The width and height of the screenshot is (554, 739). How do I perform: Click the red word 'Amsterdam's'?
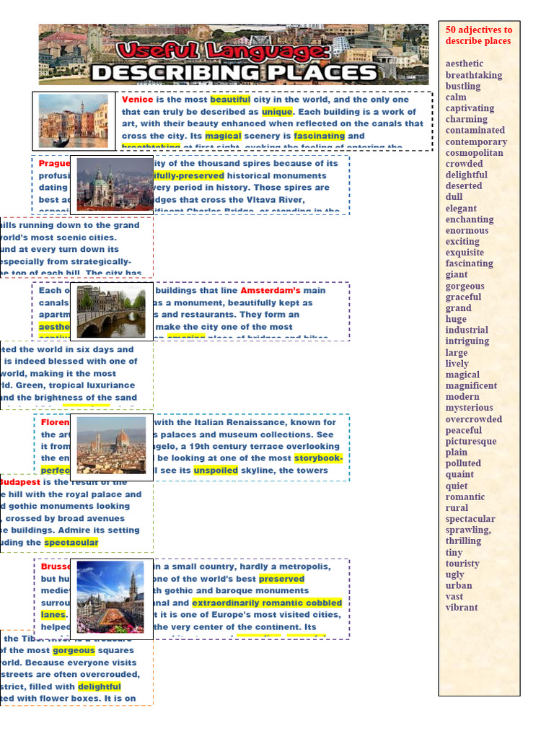(271, 290)
